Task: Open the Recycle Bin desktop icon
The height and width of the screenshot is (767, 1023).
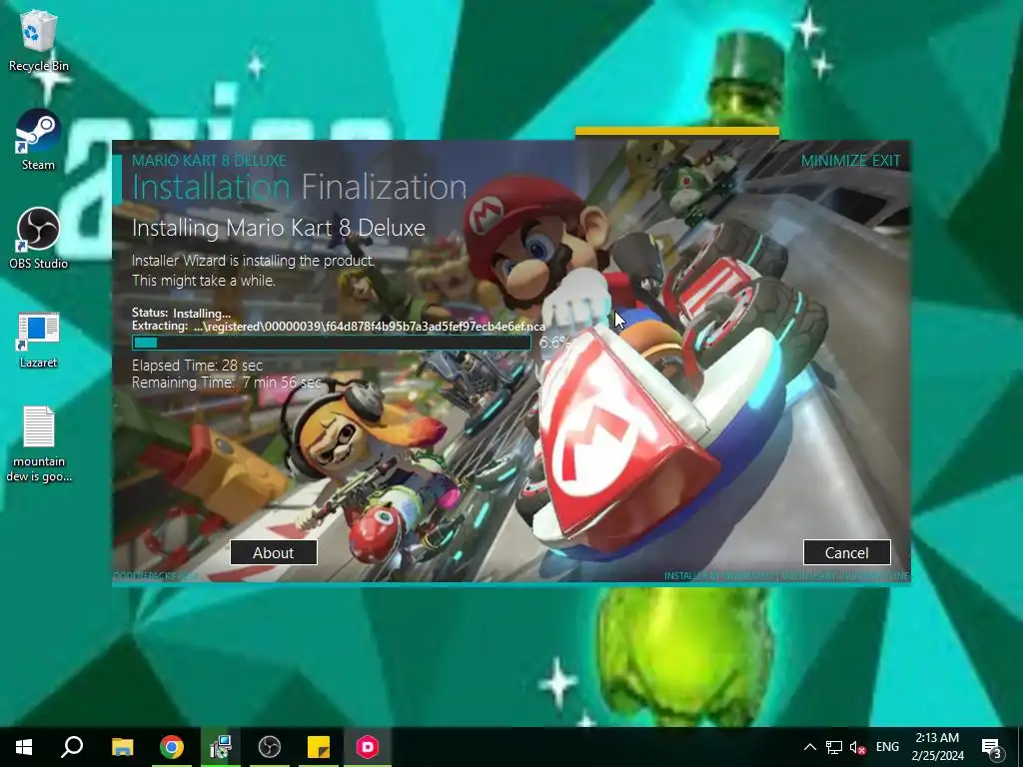Action: pos(39,40)
